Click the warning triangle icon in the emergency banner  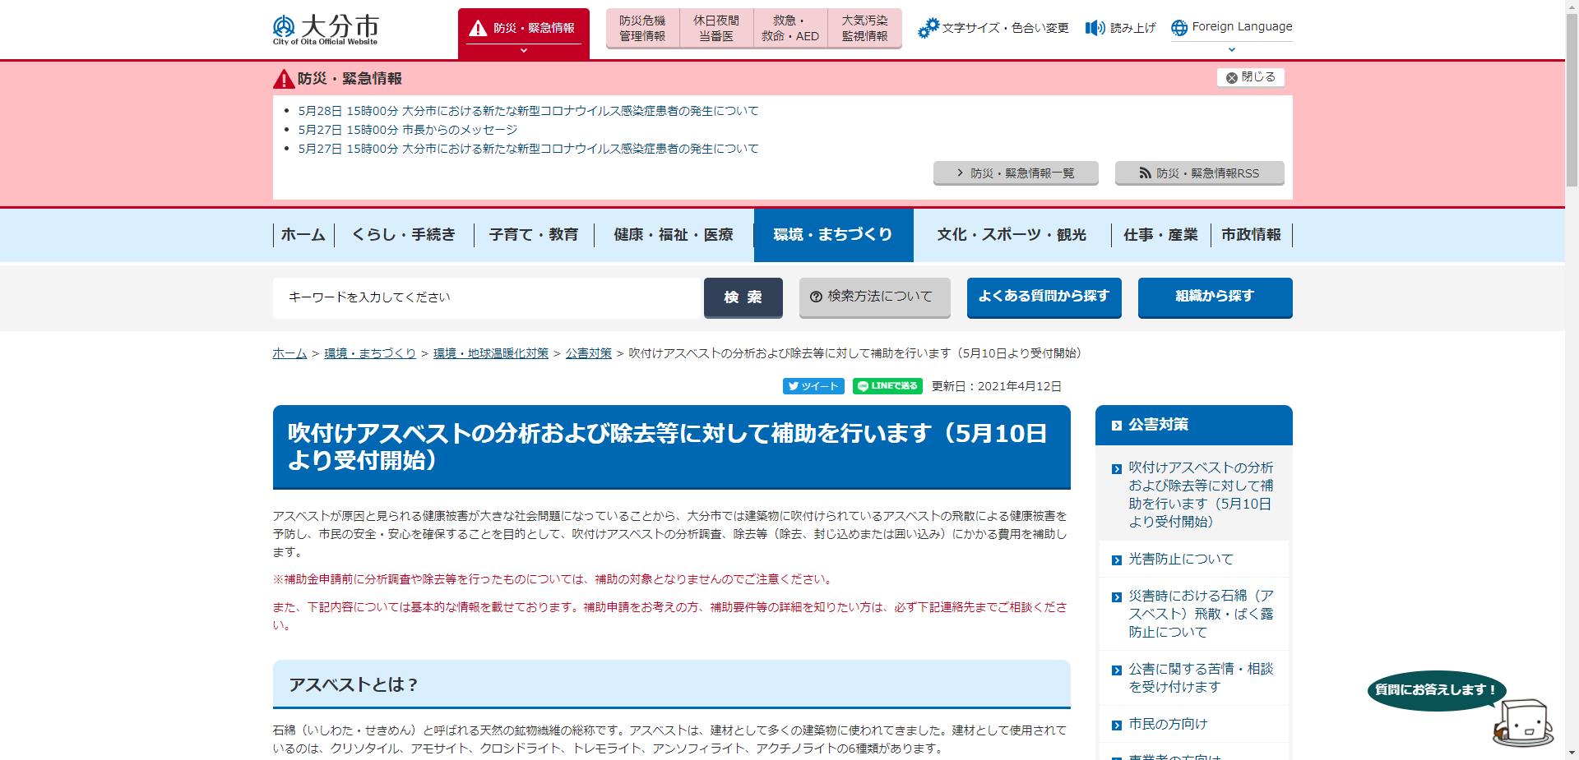[282, 78]
